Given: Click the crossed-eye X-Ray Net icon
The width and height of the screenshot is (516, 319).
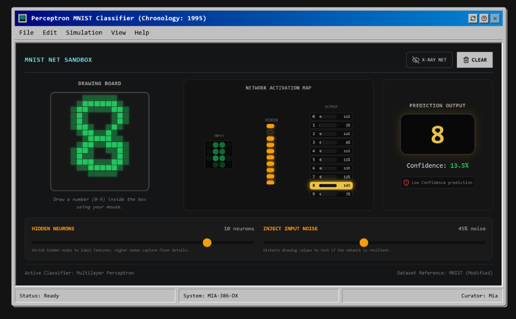Looking at the screenshot, I should (x=416, y=60).
